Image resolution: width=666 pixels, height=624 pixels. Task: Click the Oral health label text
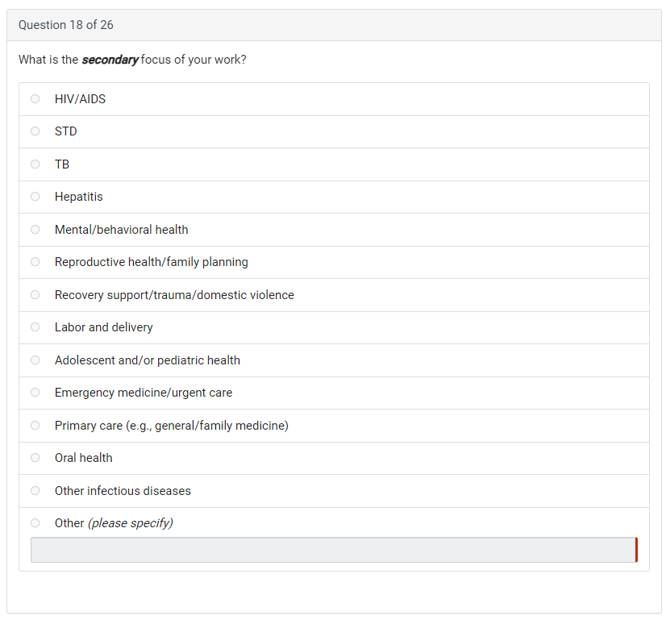84,458
